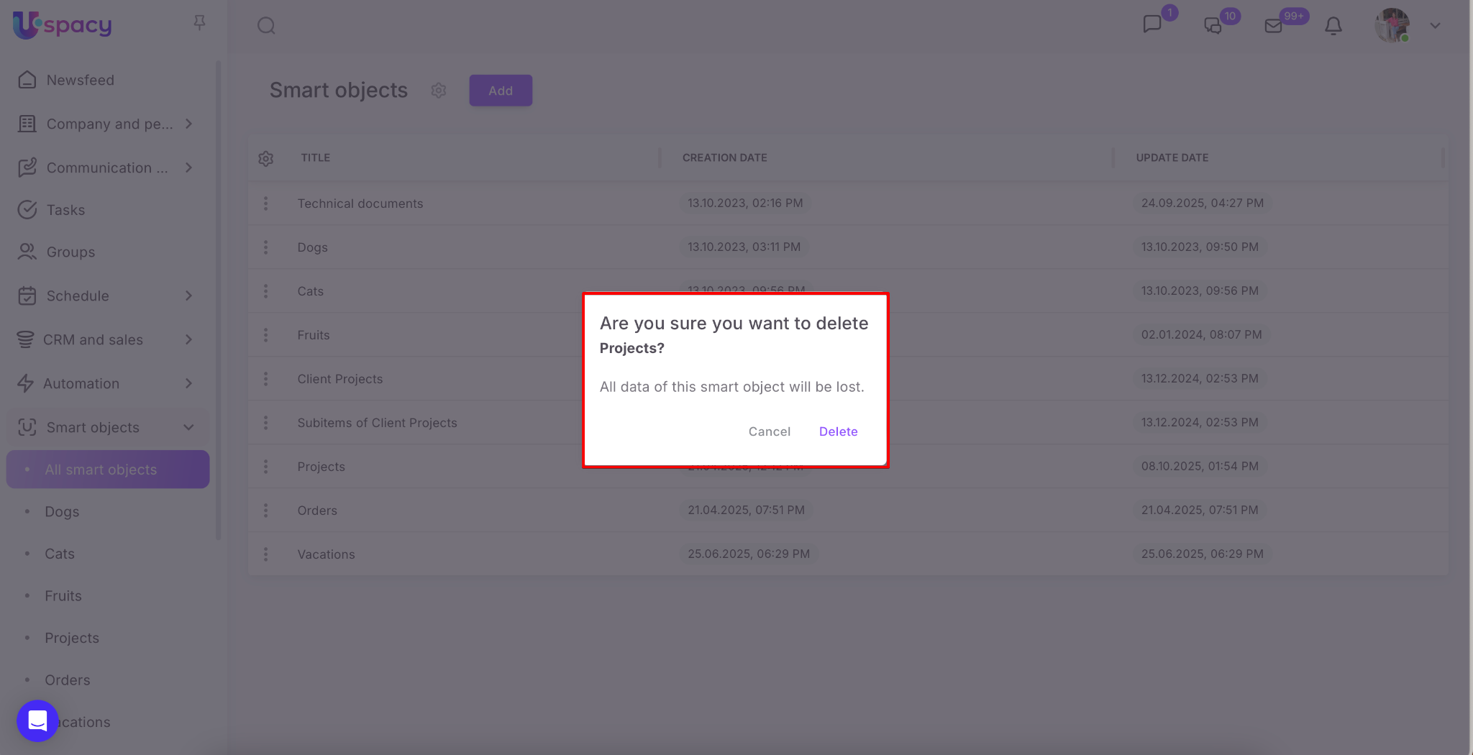Expand the CRM and sales section
1473x755 pixels.
pos(188,339)
